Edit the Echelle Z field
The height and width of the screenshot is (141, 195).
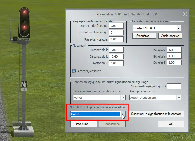click(174, 62)
